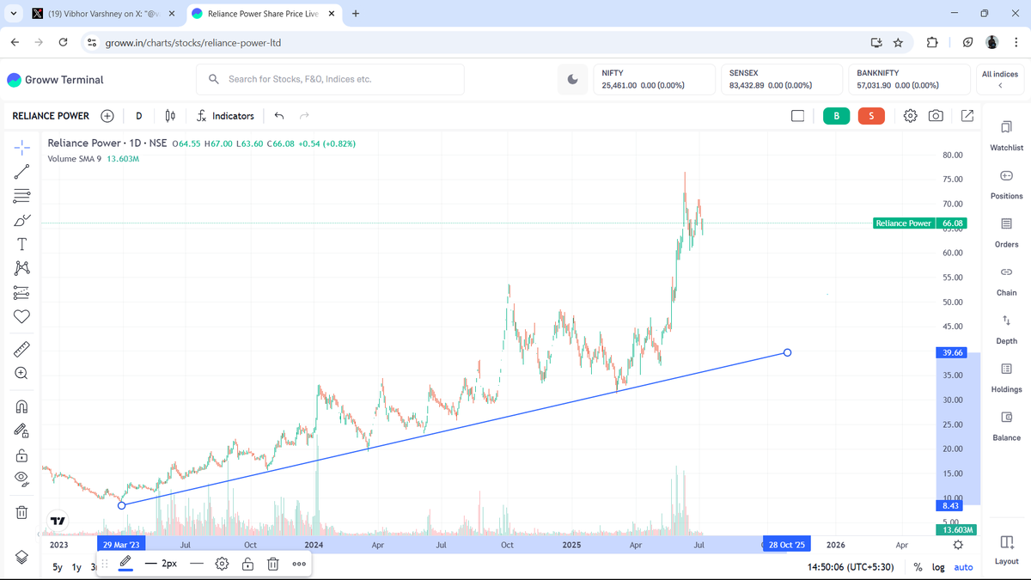
Task: Set chart range to 1y
Action: coord(76,567)
